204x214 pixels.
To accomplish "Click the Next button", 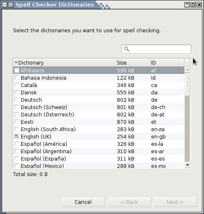I will [x=175, y=202].
